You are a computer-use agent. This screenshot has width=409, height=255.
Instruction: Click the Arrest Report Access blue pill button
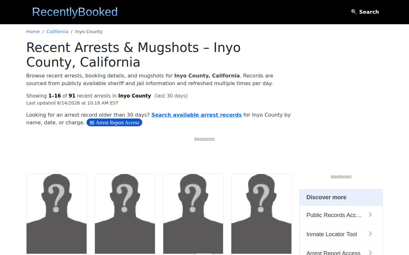[x=114, y=122]
